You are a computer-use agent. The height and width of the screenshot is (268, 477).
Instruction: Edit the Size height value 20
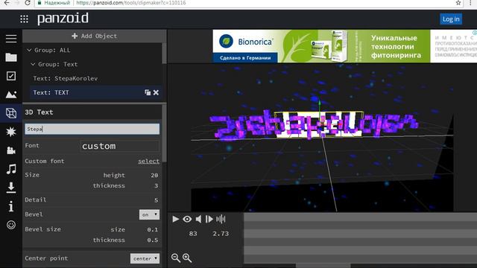[x=154, y=176]
